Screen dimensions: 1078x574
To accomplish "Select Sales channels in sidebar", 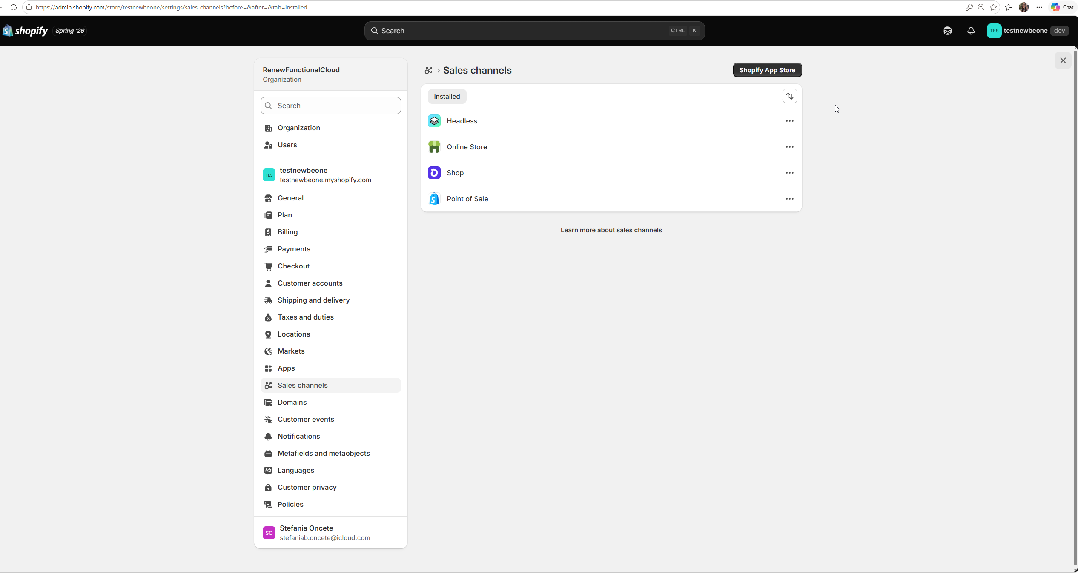I will click(x=330, y=386).
